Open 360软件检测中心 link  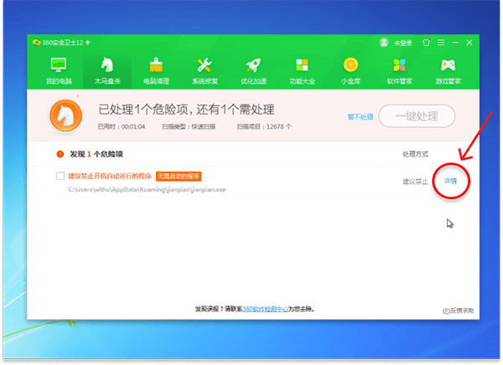265,309
